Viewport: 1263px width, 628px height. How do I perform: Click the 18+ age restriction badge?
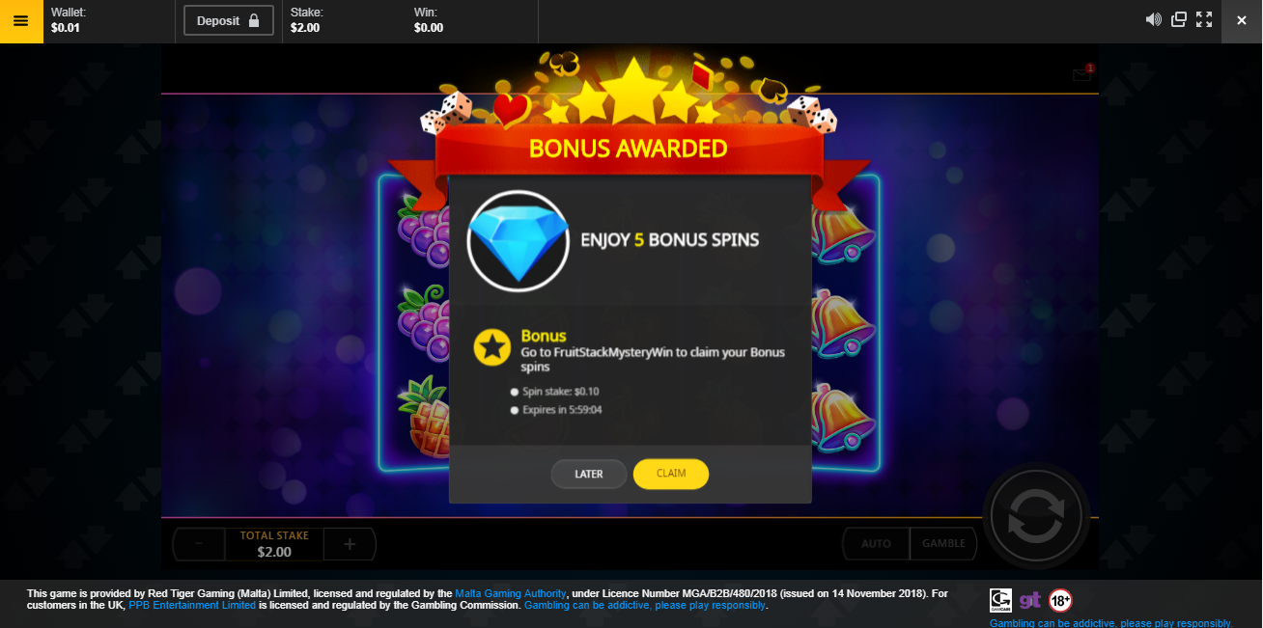click(x=1060, y=600)
